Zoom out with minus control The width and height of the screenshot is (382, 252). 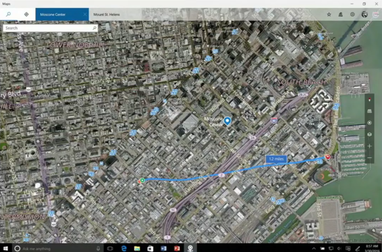[x=369, y=158]
